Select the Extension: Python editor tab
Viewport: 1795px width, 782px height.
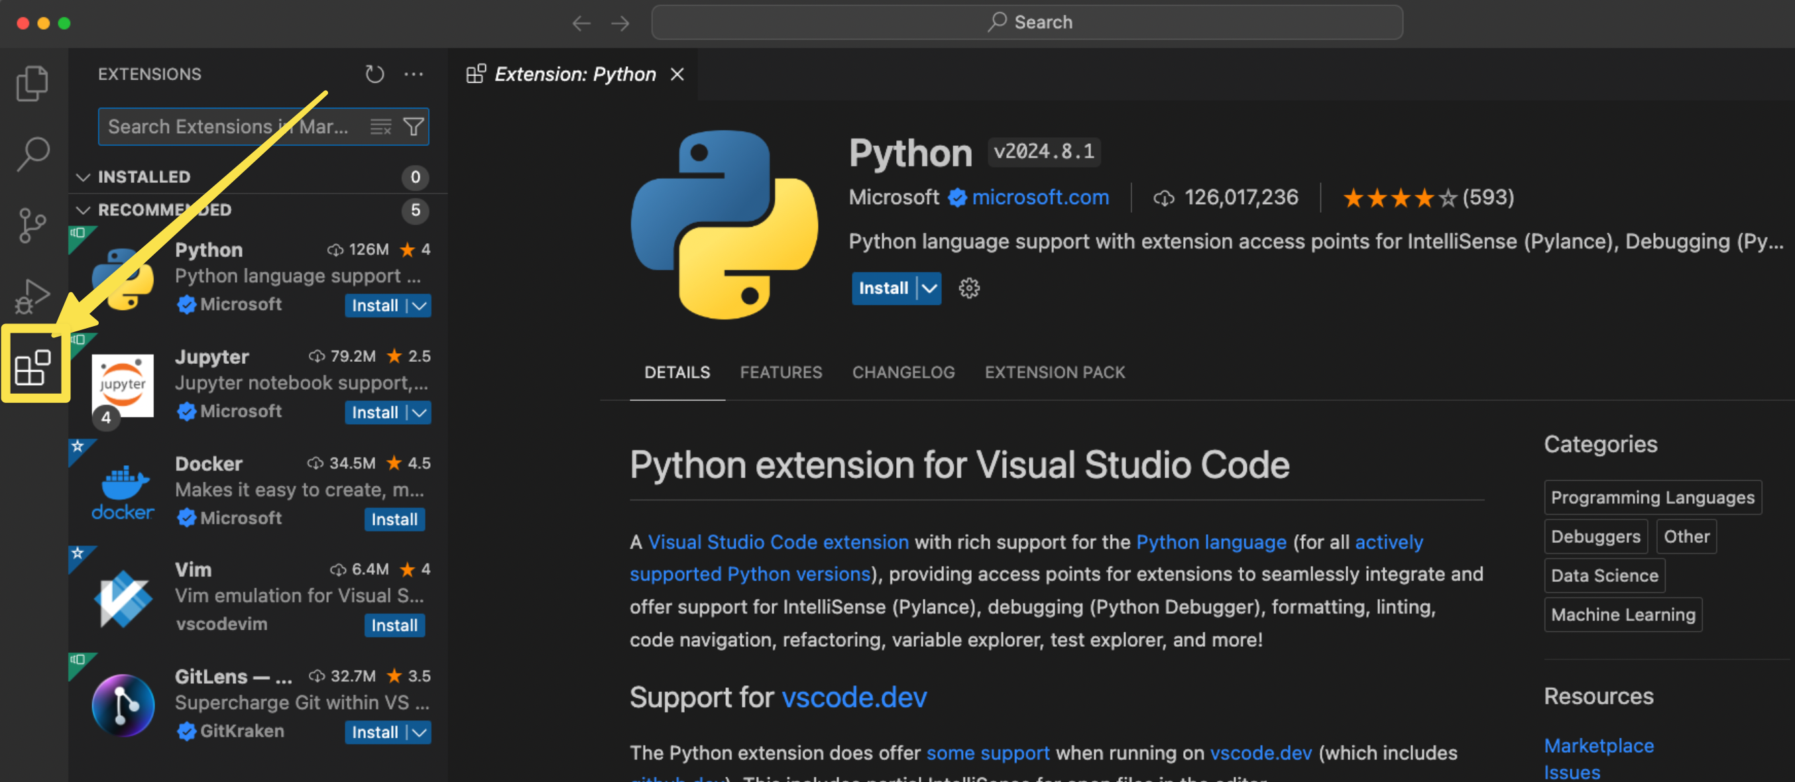575,74
